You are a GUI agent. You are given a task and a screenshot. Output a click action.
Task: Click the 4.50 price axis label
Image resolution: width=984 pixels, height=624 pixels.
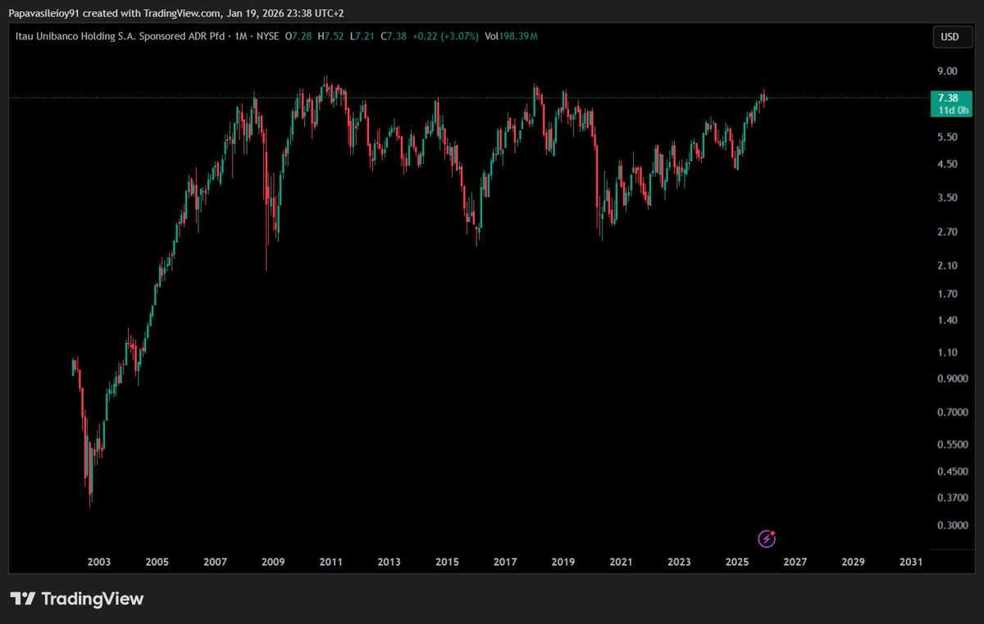coord(948,164)
